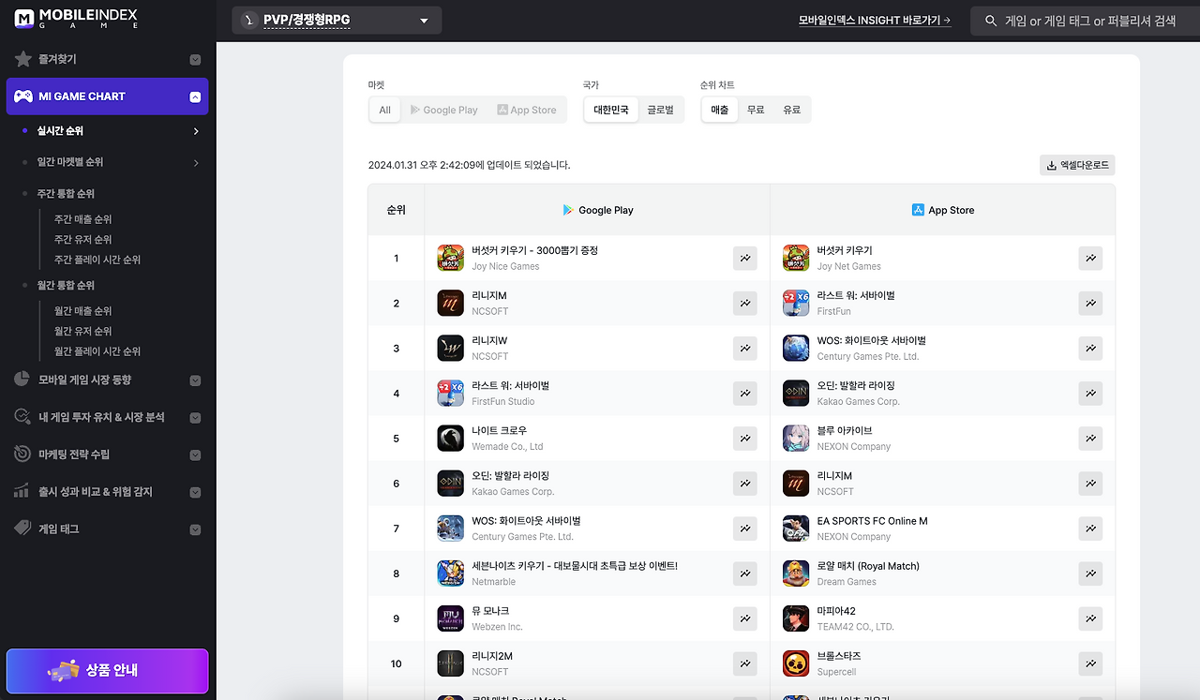Screen dimensions: 1200x700
Task: Click the MI Game Chart gamepad icon
Action: (x=23, y=97)
